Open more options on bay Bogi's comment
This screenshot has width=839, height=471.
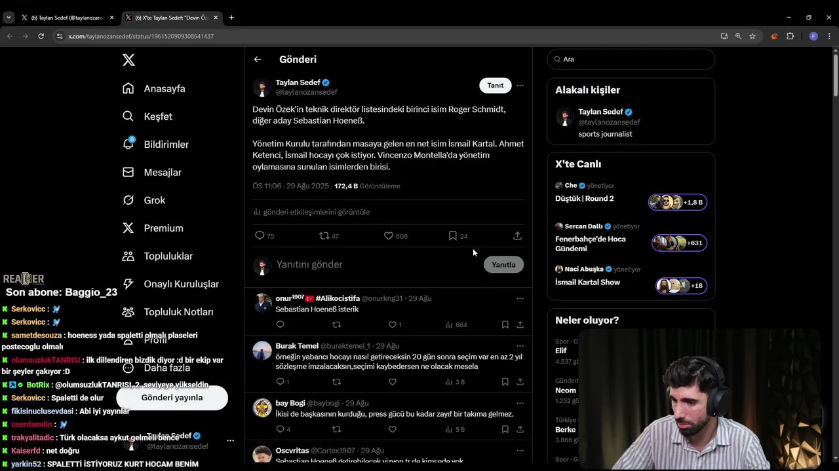(x=520, y=403)
